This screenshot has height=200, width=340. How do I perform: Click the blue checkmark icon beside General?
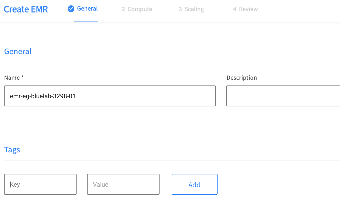pos(71,9)
